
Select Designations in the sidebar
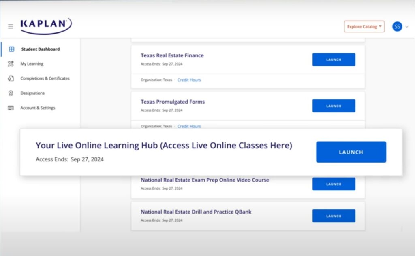pyautogui.click(x=32, y=93)
